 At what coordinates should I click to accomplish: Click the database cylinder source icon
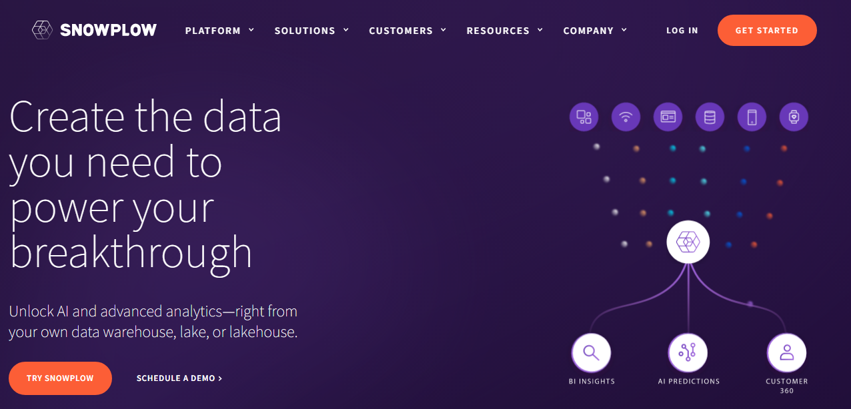pyautogui.click(x=710, y=117)
